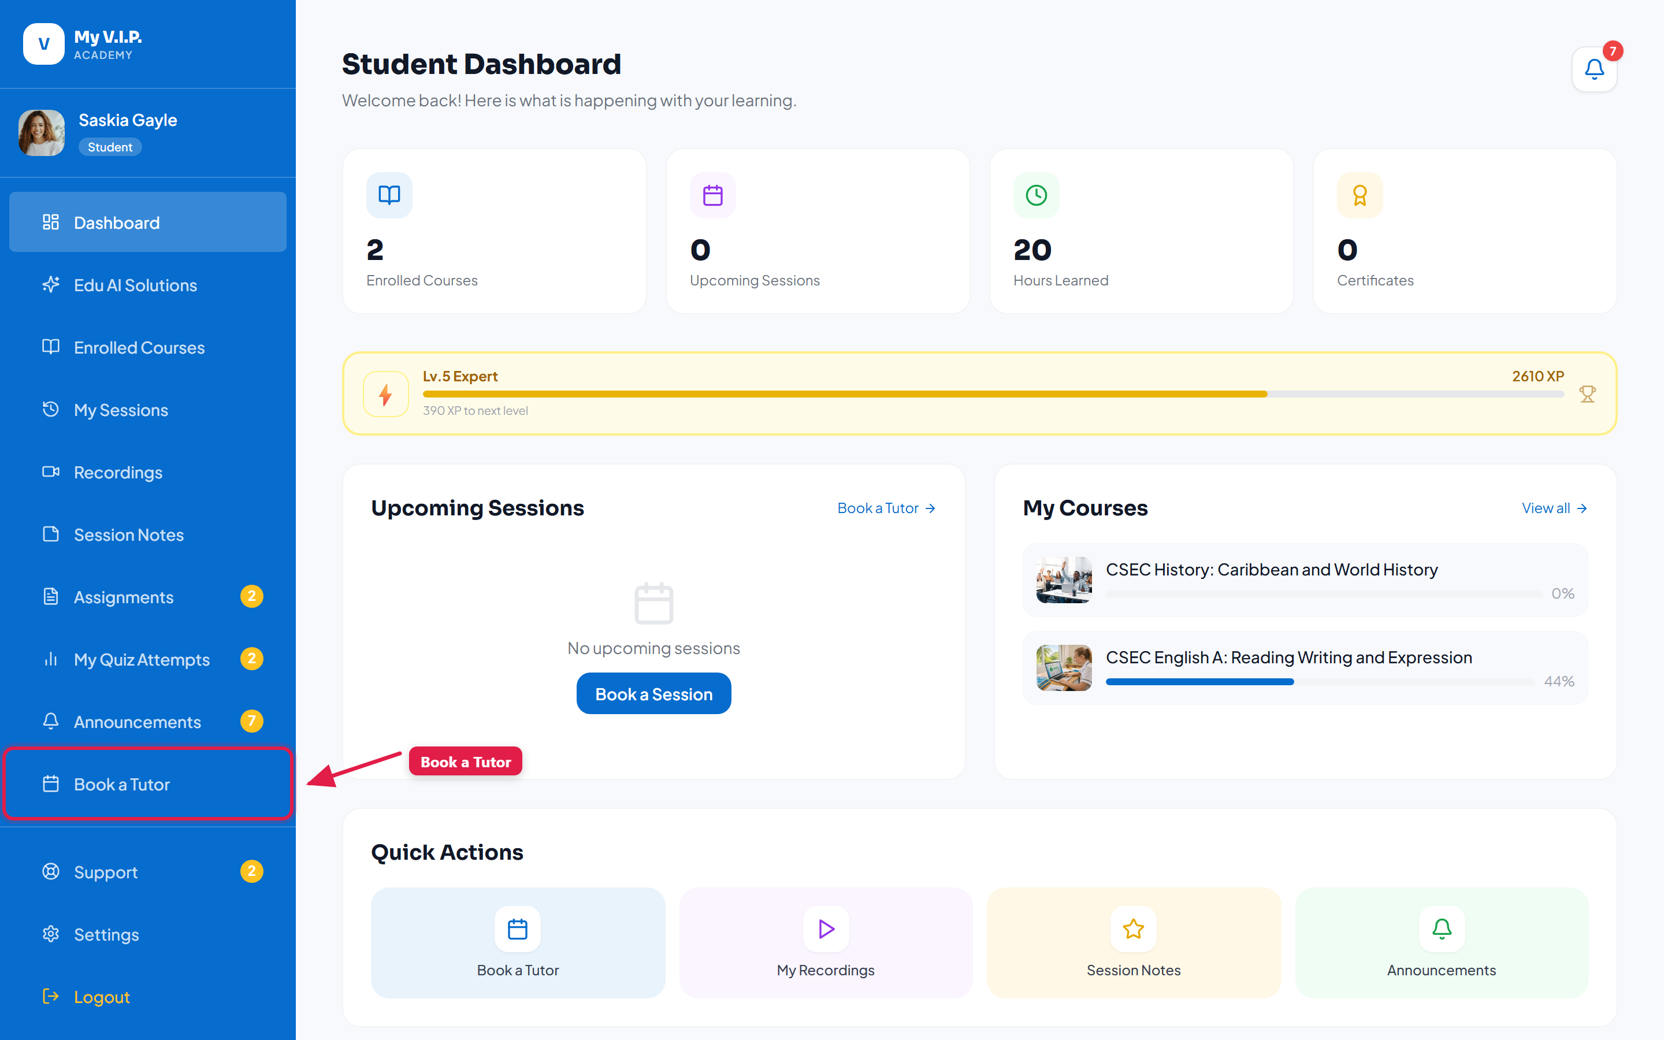The width and height of the screenshot is (1664, 1040).
Task: Click the Logout icon
Action: click(51, 996)
